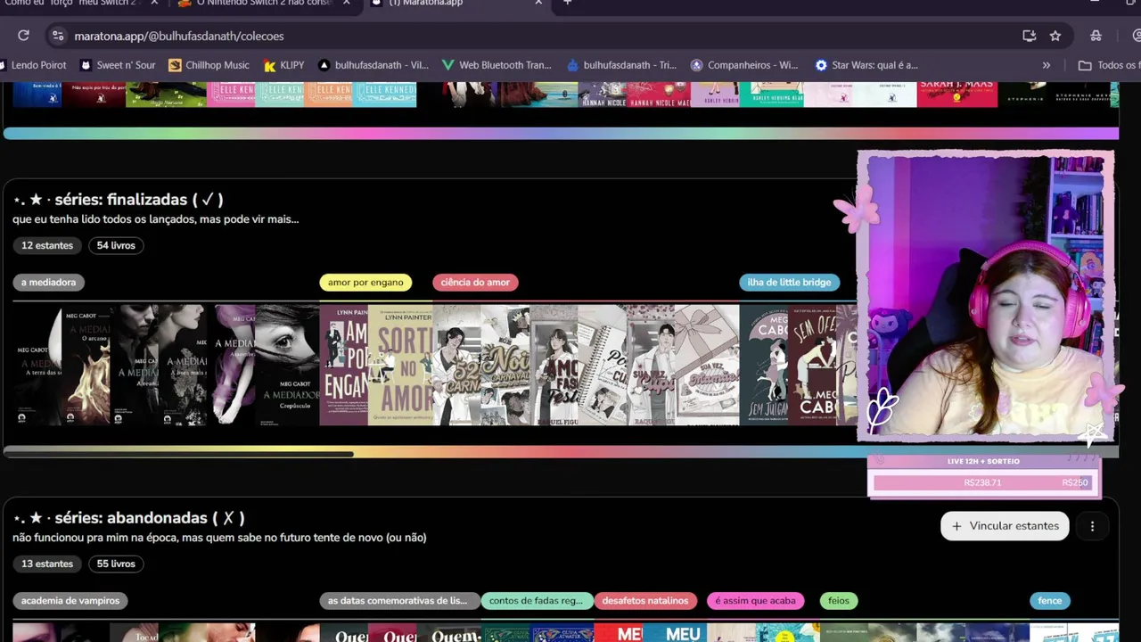Open the bulhufasdanath - Vil... bookmark
Viewport: 1141px width, 642px height.
pos(373,65)
